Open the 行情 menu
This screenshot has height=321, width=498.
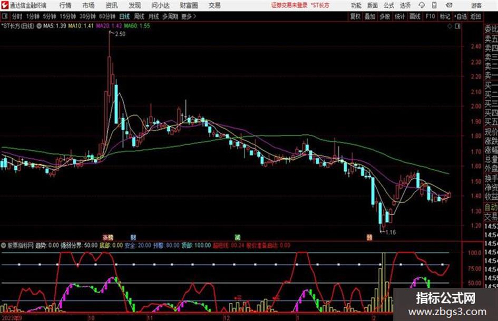(65, 5)
